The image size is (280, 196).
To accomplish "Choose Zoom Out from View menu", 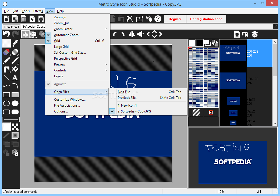I will (77, 23).
